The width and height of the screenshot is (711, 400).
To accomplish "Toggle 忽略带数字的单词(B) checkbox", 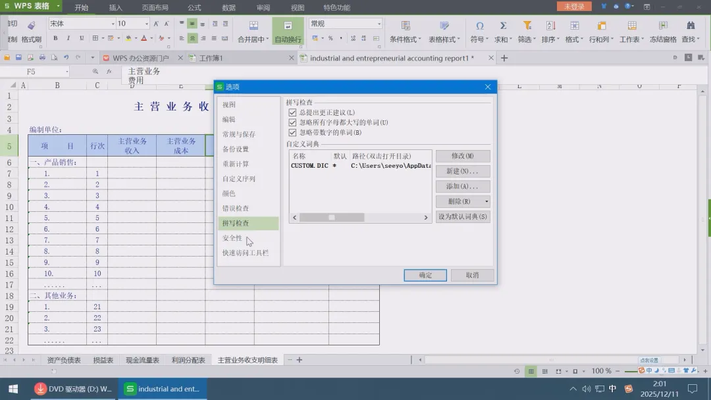I will pos(292,132).
